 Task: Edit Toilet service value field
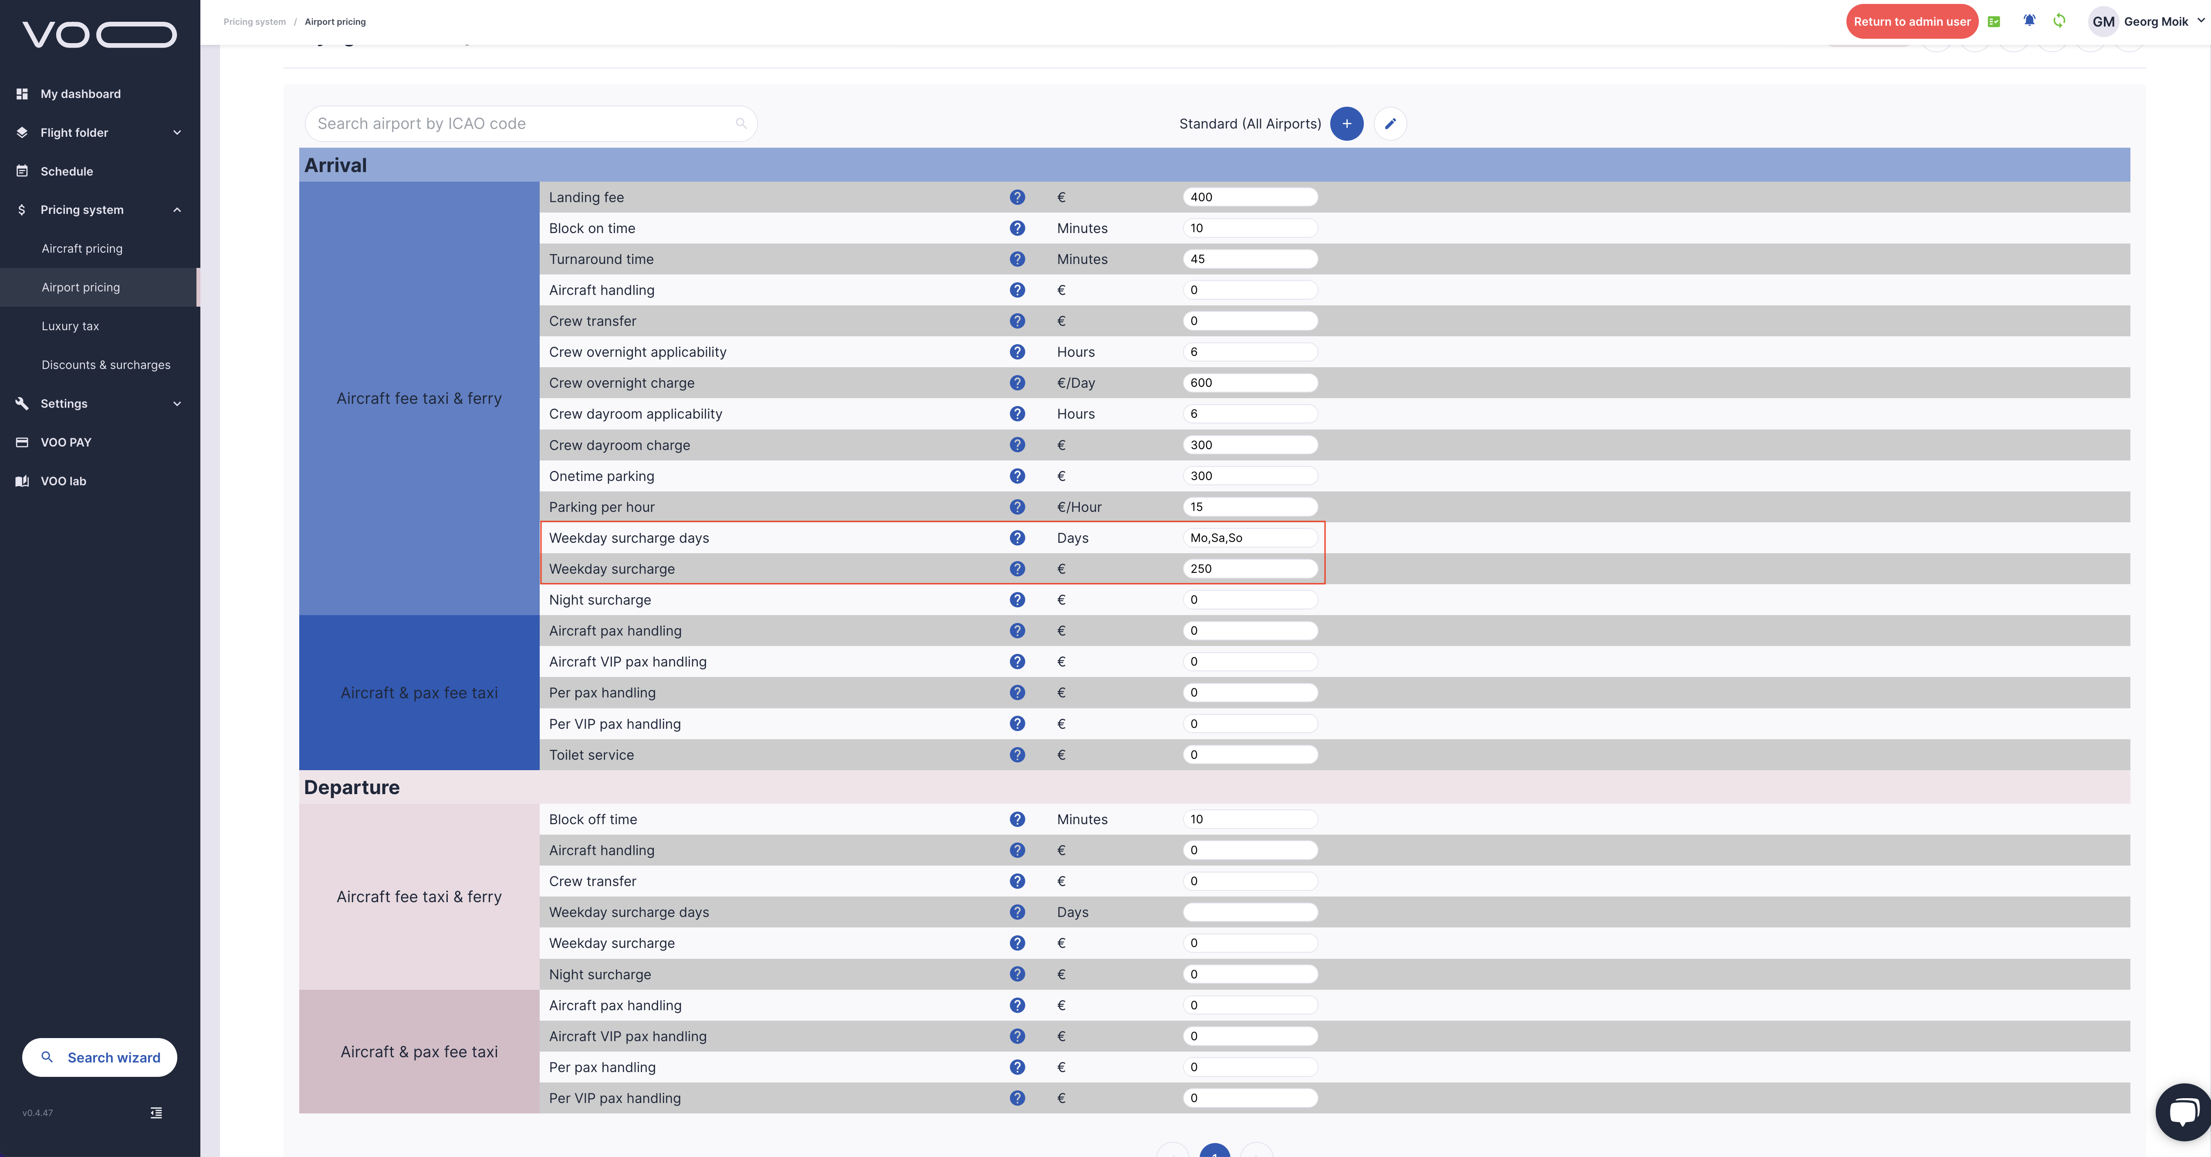point(1250,754)
